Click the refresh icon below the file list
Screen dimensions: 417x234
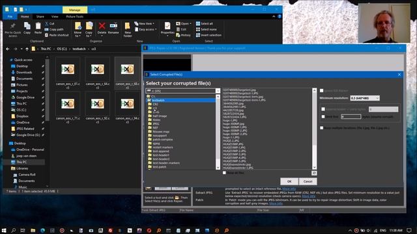pyautogui.click(x=314, y=173)
